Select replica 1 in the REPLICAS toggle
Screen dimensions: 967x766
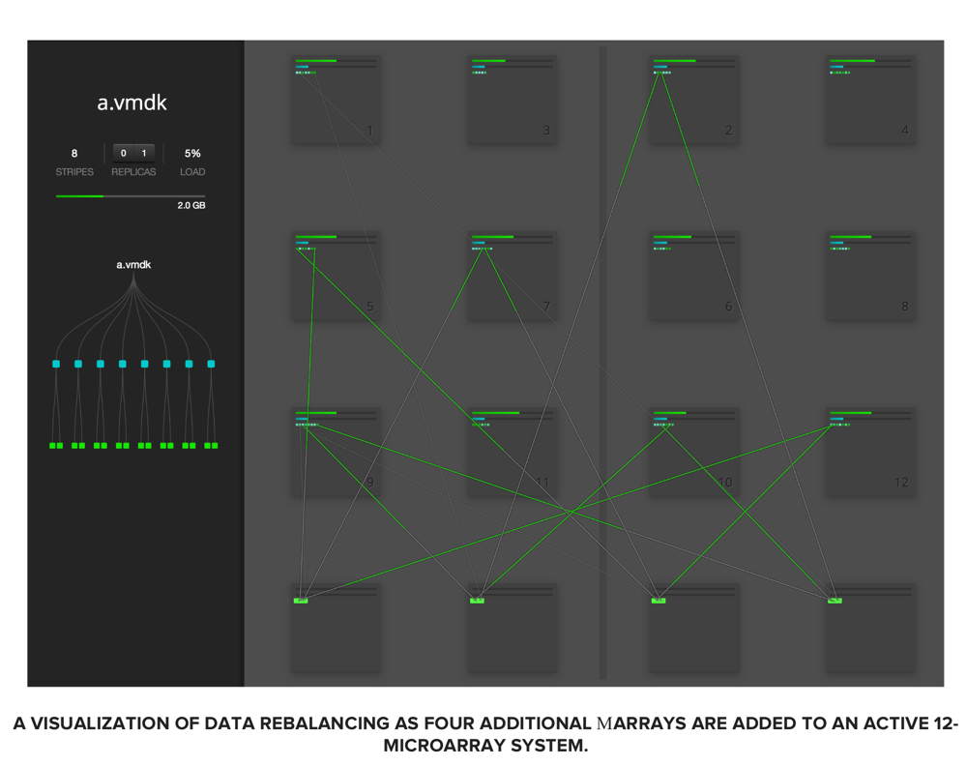click(x=144, y=153)
